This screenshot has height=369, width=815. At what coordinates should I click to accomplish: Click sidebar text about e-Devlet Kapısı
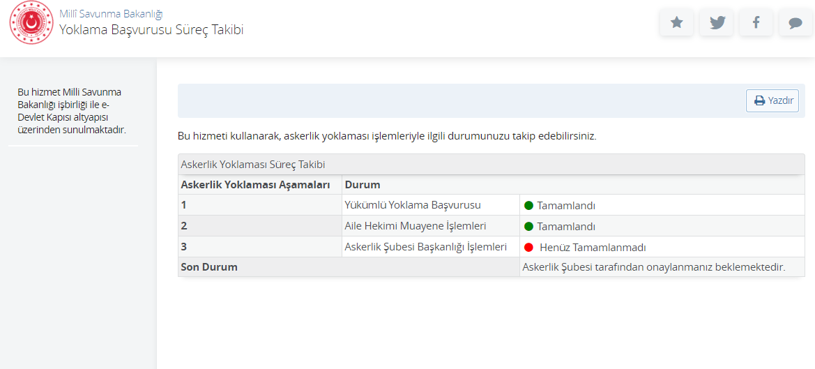[x=72, y=111]
